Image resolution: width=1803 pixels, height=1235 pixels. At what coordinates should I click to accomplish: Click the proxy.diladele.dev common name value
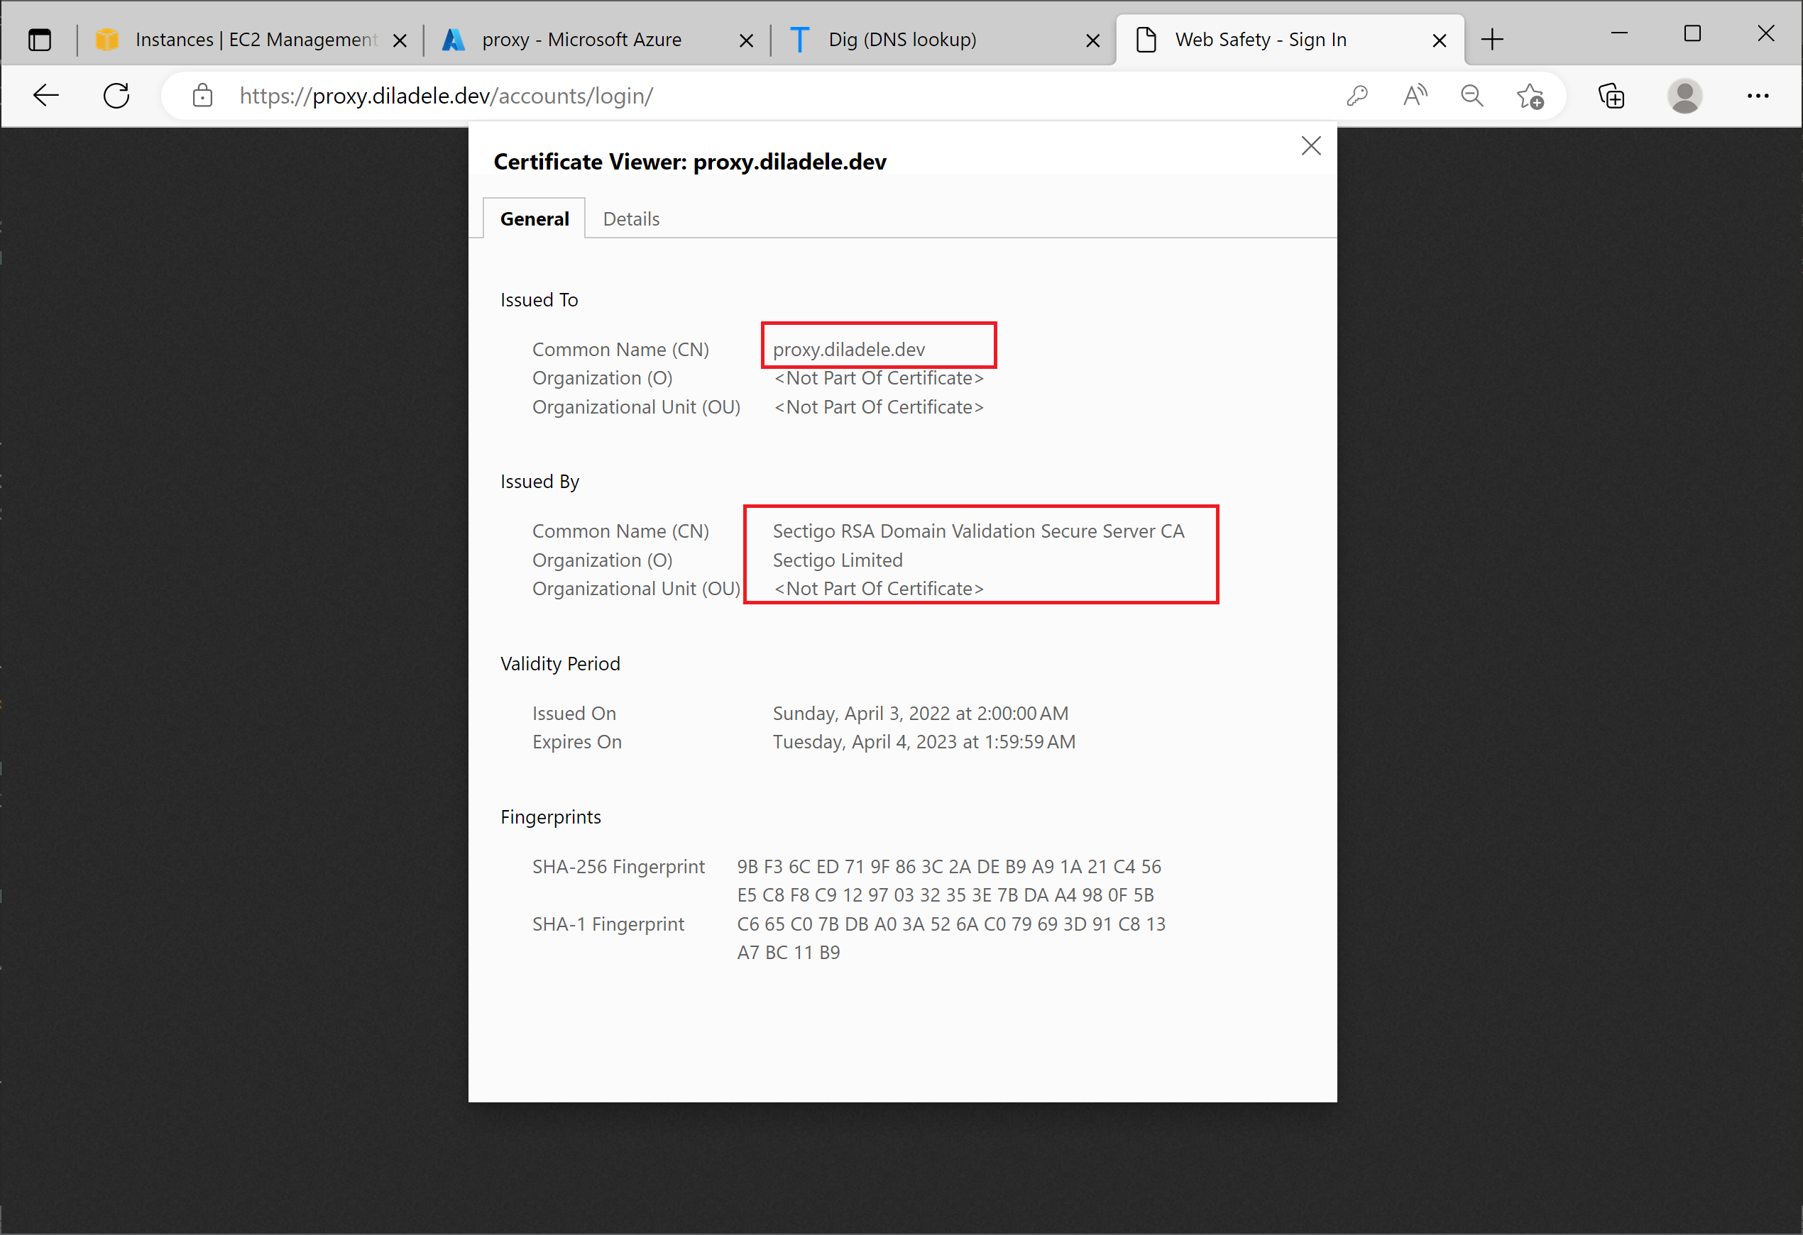pos(849,349)
